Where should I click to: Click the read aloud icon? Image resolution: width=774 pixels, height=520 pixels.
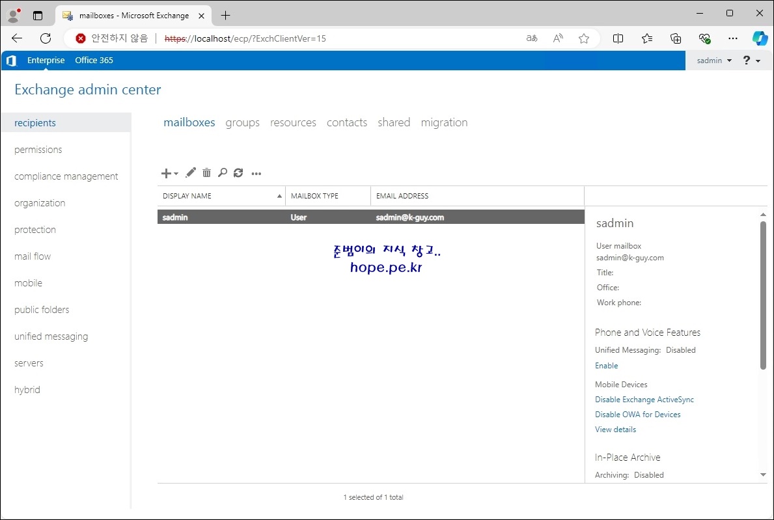(x=558, y=38)
